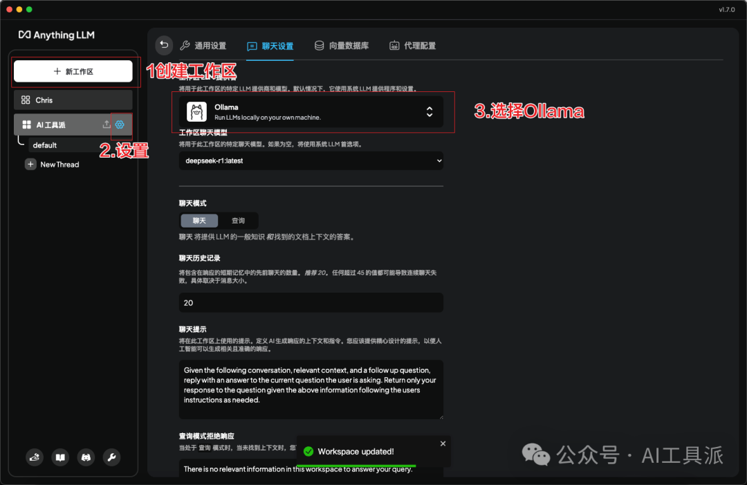Click the Chris workspace grid icon
Image resolution: width=747 pixels, height=485 pixels.
click(x=26, y=100)
